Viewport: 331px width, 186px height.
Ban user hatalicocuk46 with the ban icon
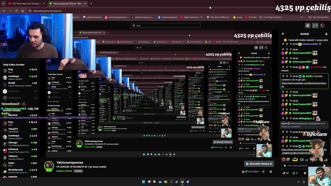click(x=290, y=44)
